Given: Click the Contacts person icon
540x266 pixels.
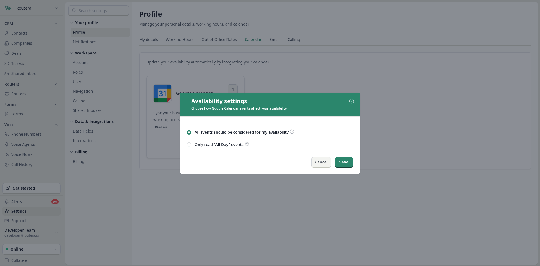Looking at the screenshot, I should tap(7, 33).
